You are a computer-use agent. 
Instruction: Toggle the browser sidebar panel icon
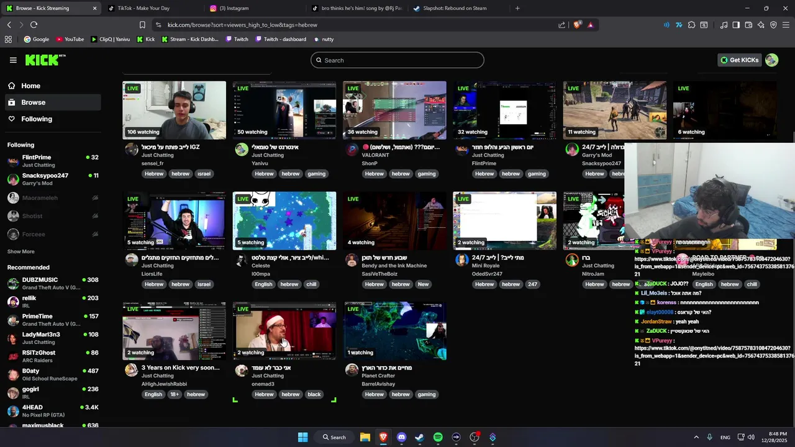[736, 25]
